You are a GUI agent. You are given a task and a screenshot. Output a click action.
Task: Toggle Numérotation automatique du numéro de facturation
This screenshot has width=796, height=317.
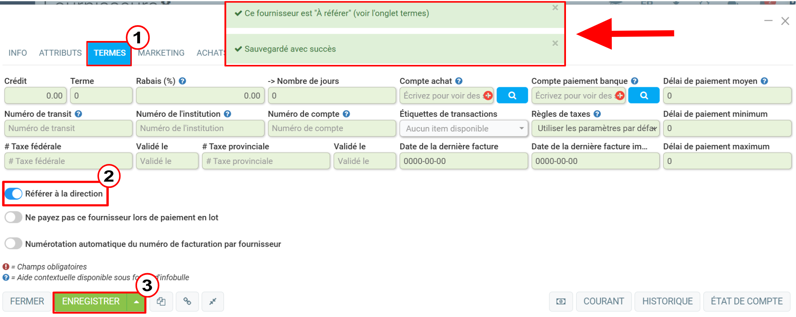13,244
